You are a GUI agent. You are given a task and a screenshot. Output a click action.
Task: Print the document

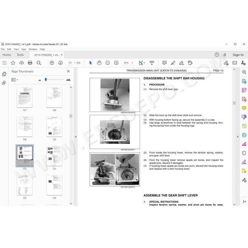click(x=30, y=63)
